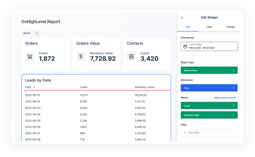This screenshot has height=157, width=255.
Task: Click the plus icon inside Add a filter
Action: (184, 133)
